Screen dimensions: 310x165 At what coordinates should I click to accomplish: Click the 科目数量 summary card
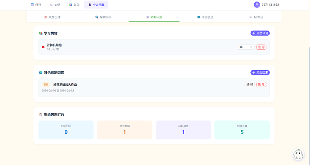183,130
